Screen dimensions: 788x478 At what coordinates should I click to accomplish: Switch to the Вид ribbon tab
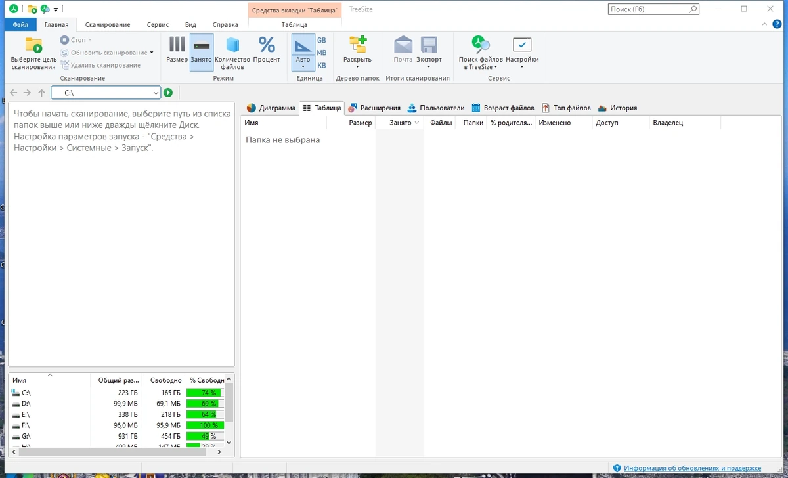pyautogui.click(x=190, y=24)
